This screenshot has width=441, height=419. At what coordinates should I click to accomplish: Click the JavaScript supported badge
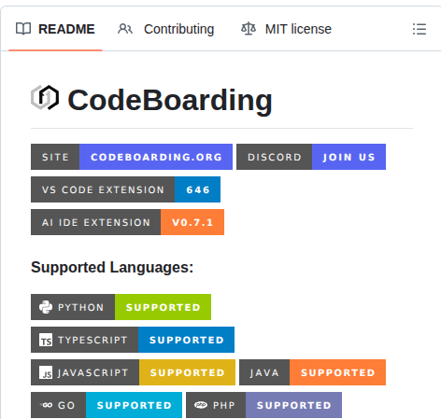click(133, 372)
